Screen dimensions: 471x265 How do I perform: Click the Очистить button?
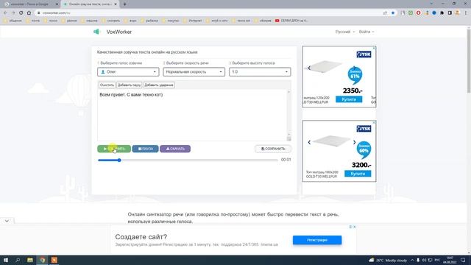pos(107,85)
